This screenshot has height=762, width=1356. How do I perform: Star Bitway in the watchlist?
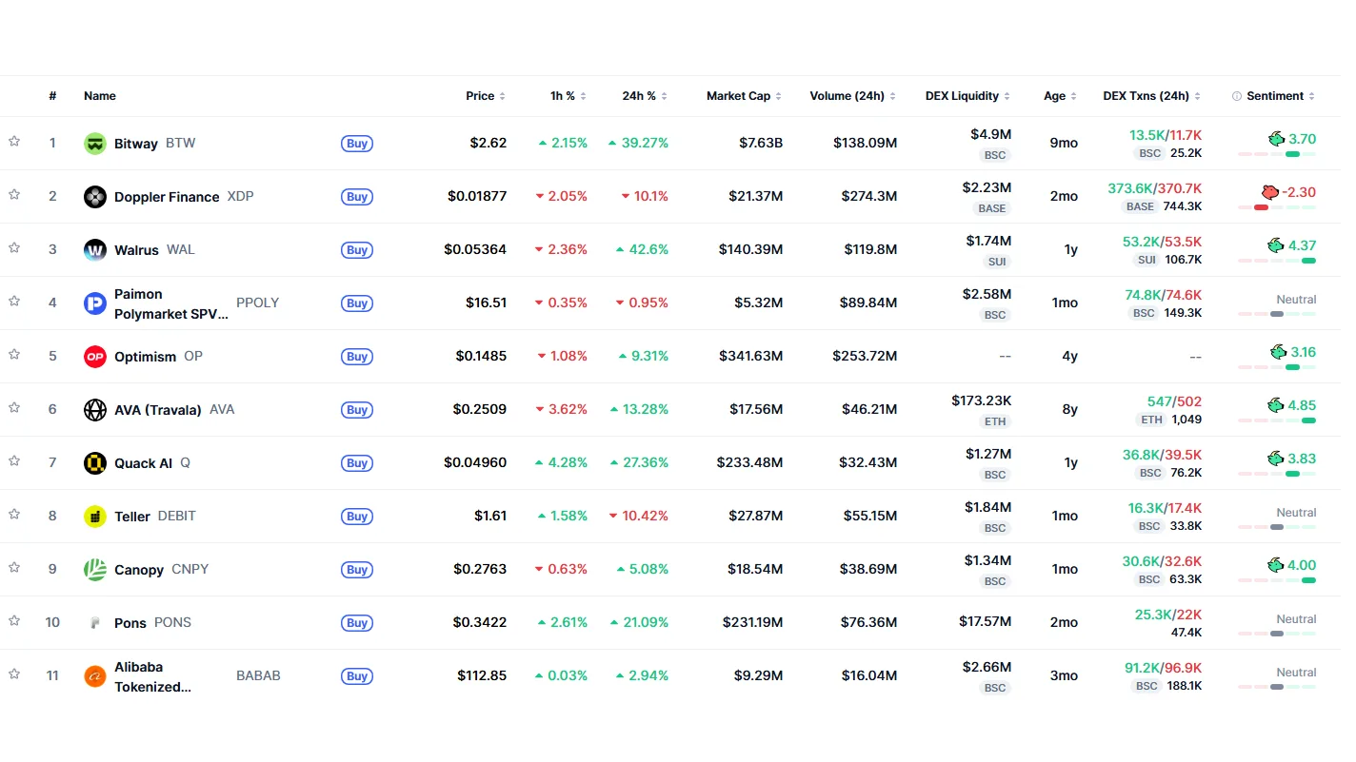(14, 141)
